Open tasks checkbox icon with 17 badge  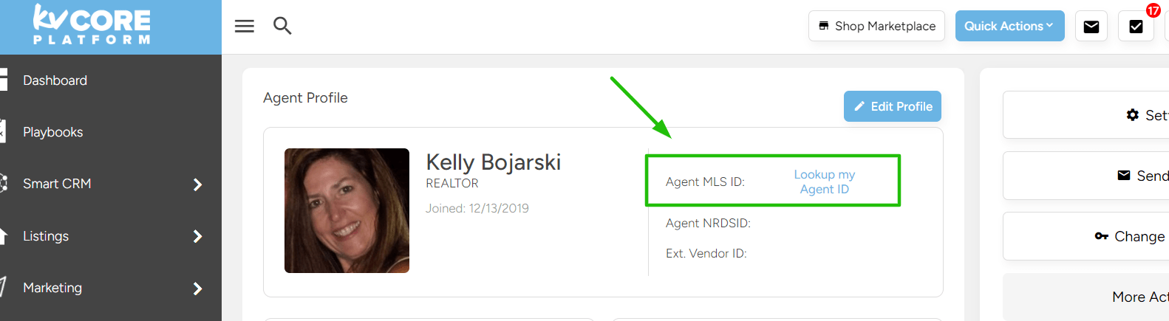click(1136, 27)
